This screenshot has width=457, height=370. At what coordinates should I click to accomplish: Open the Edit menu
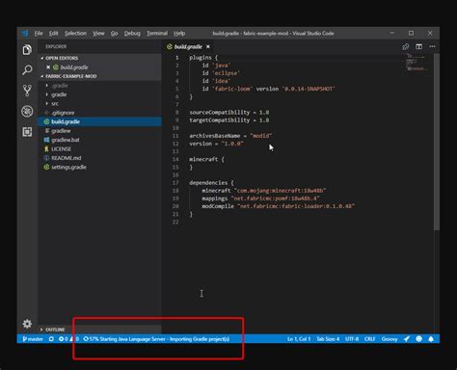click(x=54, y=34)
